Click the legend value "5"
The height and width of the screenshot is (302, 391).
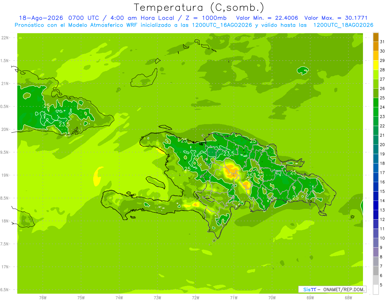381,285
